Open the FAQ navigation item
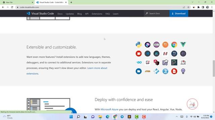This screenshot has height=120, width=215. [x=107, y=14]
